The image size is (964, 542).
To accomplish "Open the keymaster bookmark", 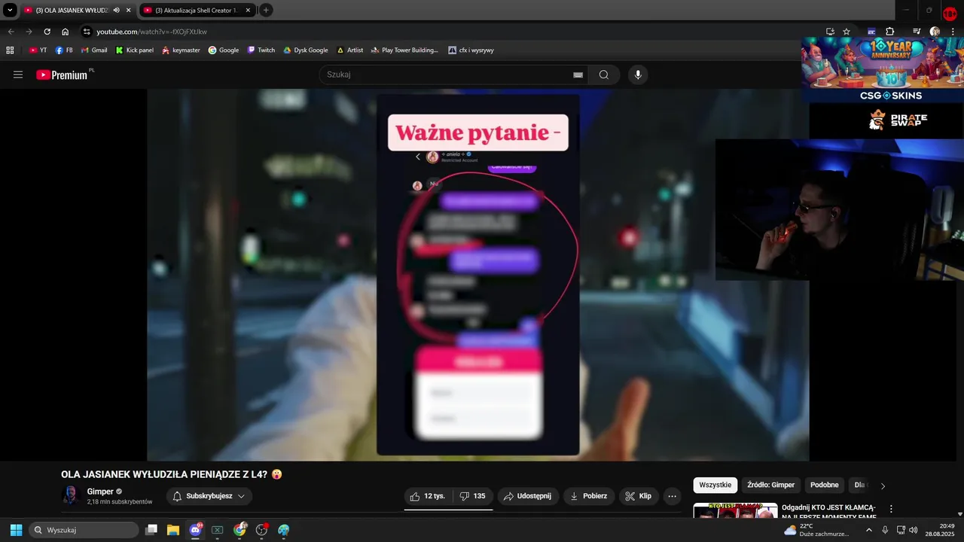I will click(181, 50).
